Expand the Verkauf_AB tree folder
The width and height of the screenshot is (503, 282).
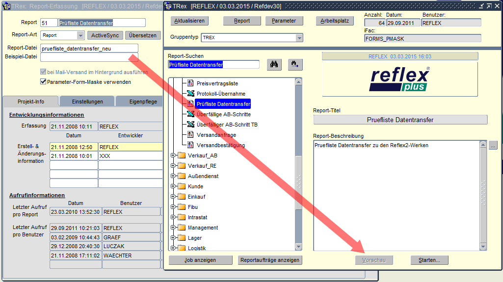point(173,155)
